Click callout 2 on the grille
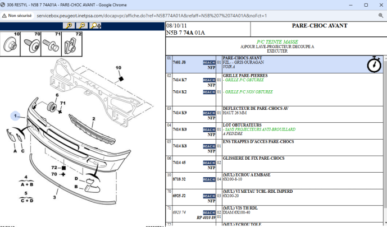 (x=94, y=119)
